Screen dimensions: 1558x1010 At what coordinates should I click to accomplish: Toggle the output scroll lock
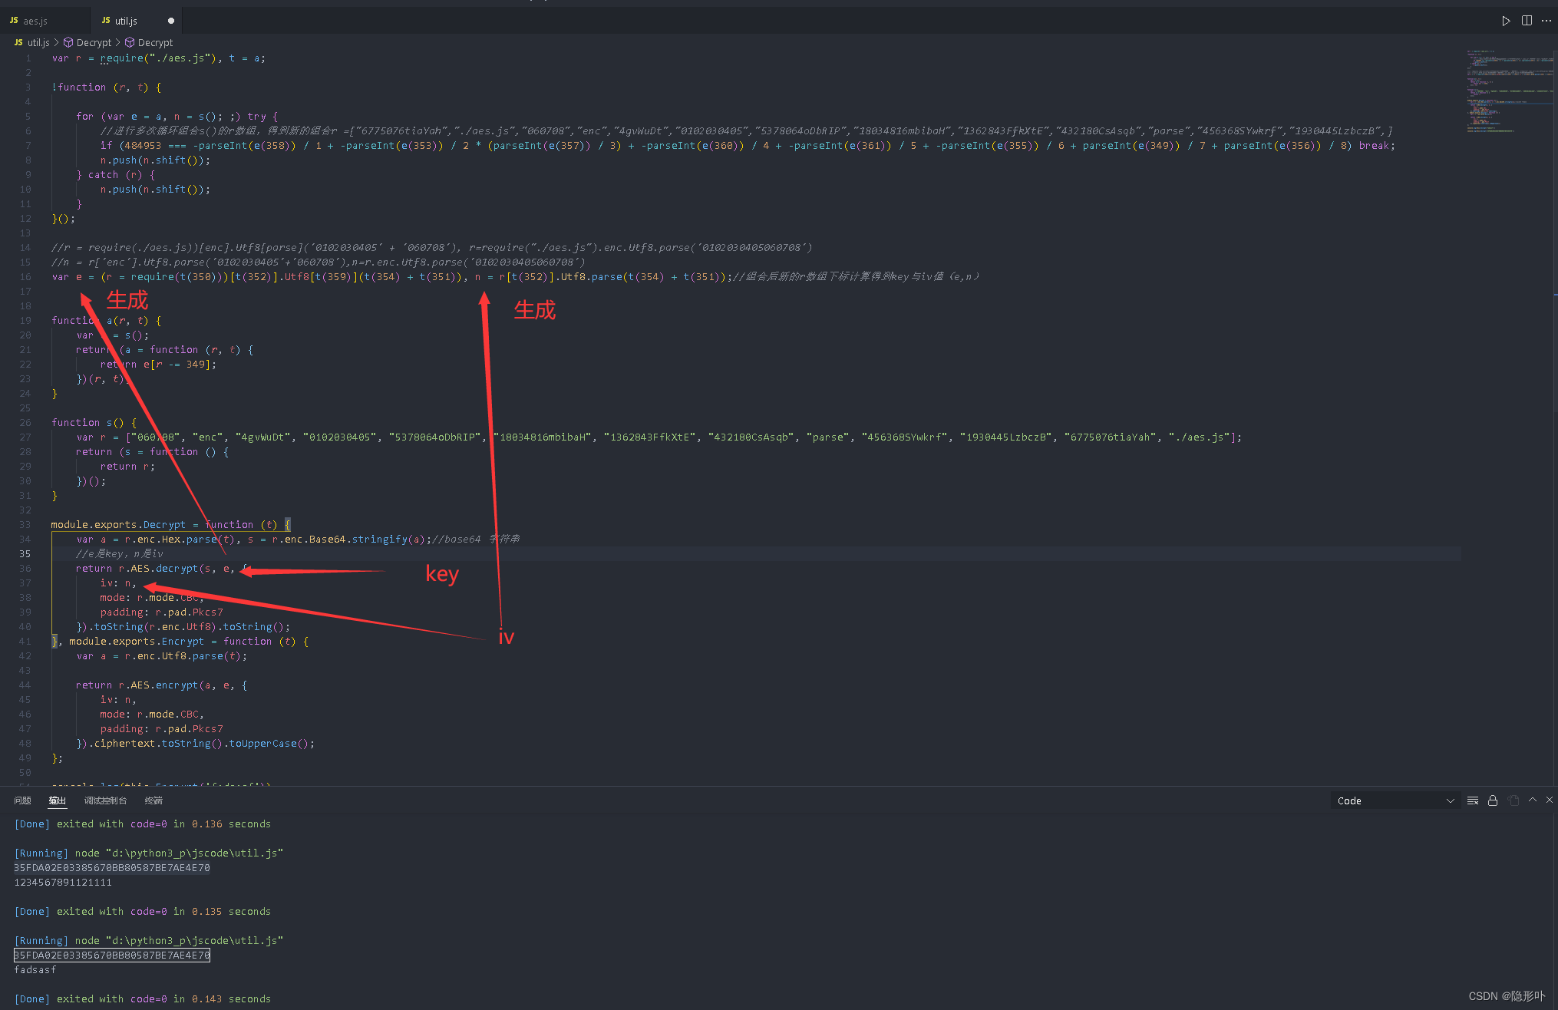tap(1493, 800)
